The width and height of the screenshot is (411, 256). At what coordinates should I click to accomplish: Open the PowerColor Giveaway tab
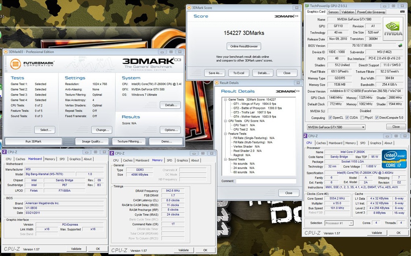[371, 12]
